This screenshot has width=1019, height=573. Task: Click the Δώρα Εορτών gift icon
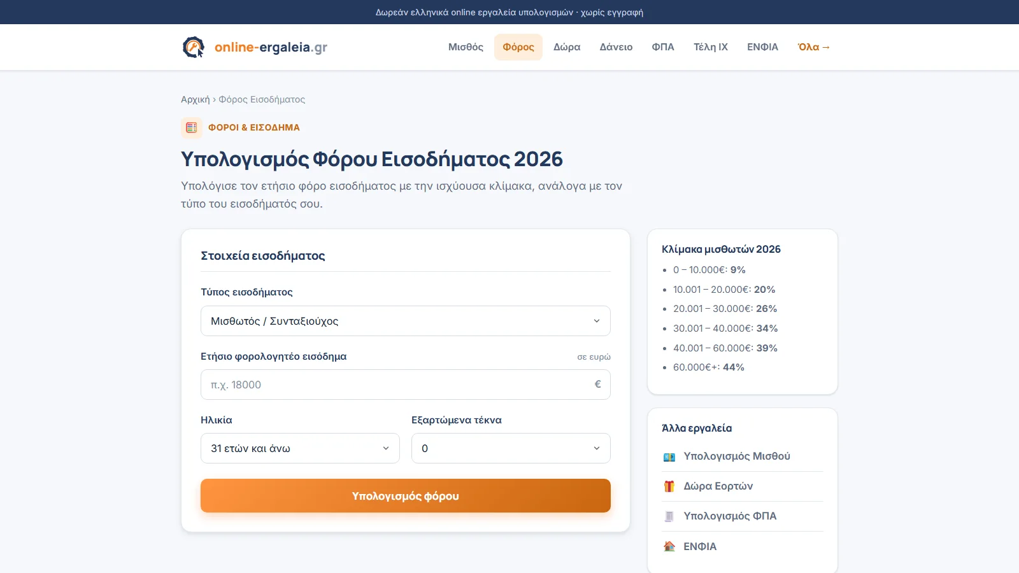click(x=669, y=486)
